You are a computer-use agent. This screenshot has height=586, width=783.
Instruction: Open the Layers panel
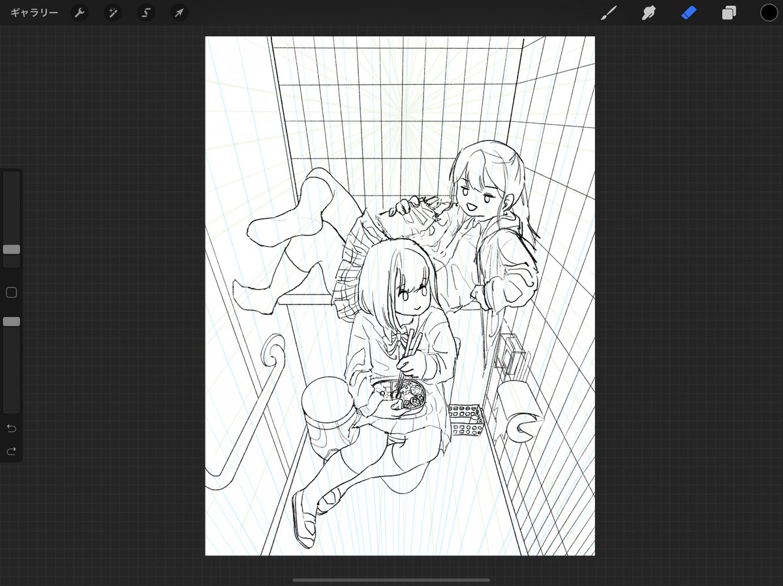[x=729, y=13]
